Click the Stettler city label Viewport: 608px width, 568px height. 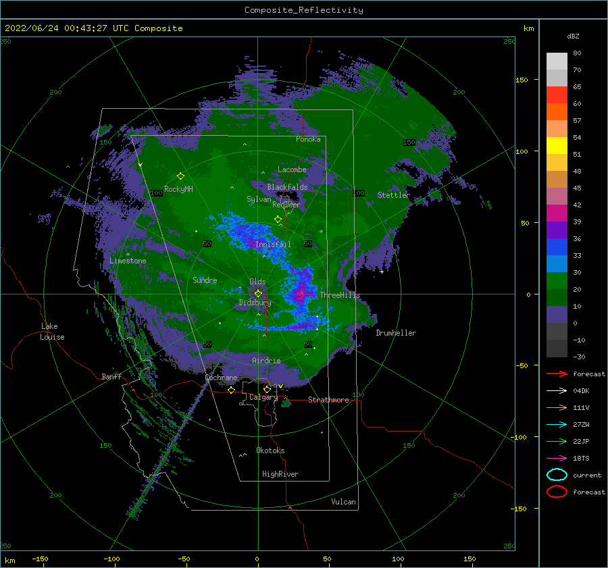click(394, 195)
